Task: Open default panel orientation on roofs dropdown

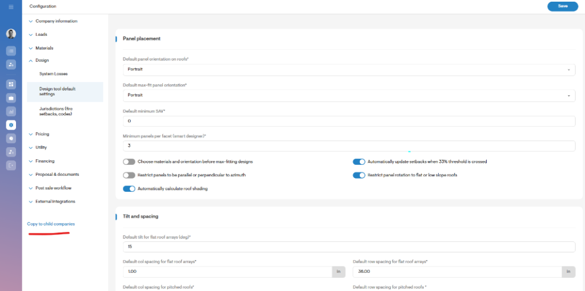Action: 348,69
